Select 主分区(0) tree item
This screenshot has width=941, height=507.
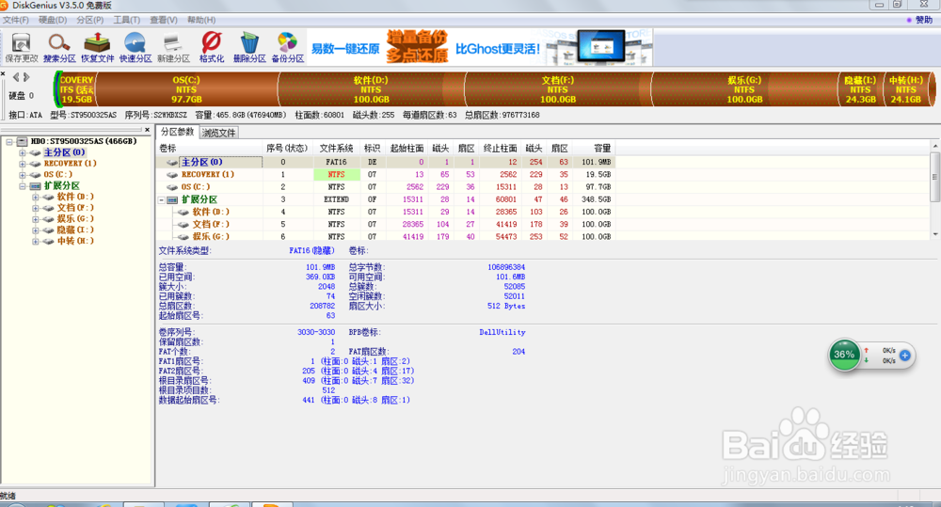tap(64, 152)
